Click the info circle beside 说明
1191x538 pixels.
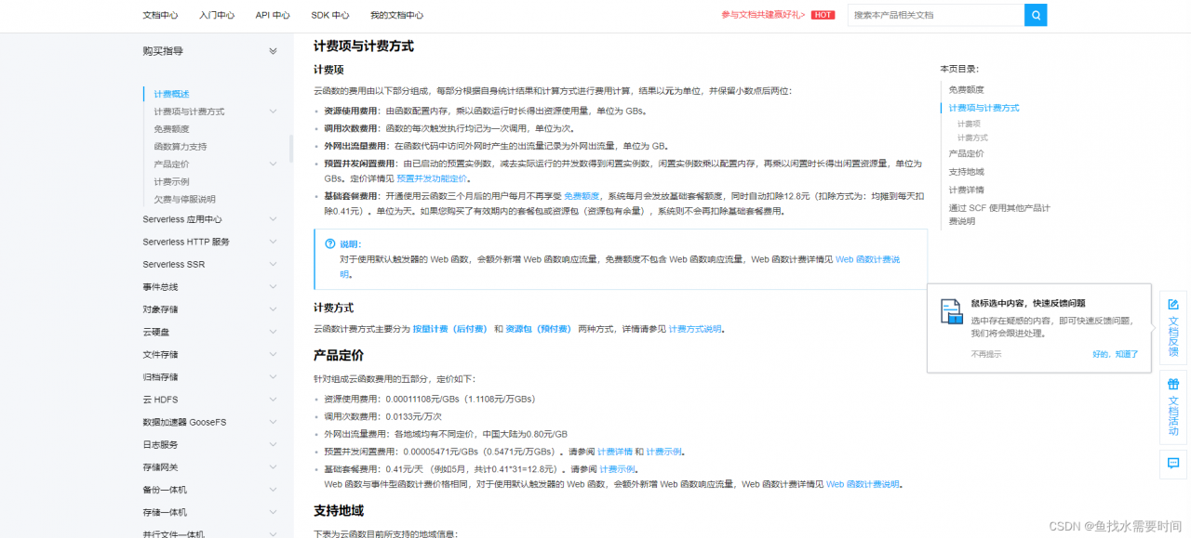330,243
